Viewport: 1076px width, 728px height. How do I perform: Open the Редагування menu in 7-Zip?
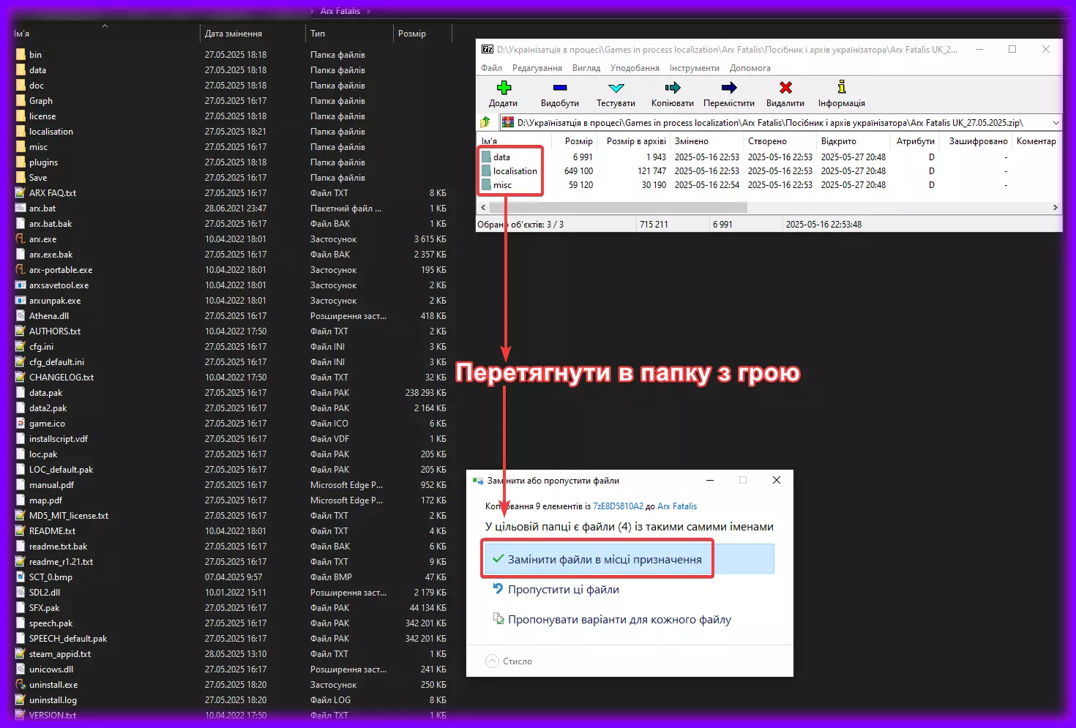(x=537, y=68)
